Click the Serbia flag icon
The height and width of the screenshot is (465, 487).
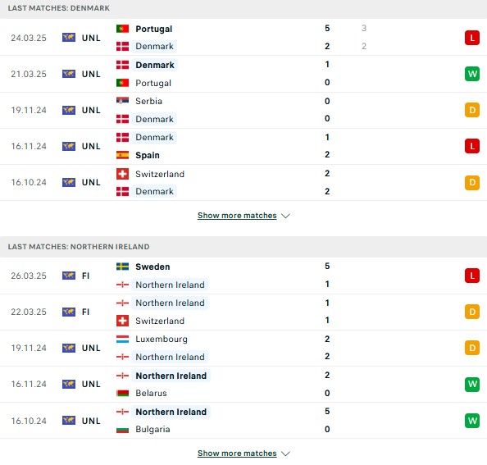pos(122,101)
